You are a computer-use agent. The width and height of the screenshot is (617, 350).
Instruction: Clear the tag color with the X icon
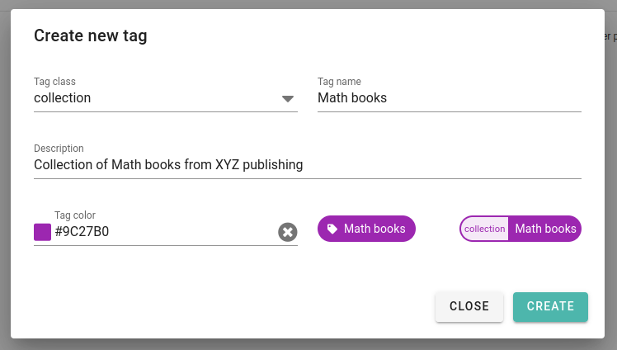(288, 232)
